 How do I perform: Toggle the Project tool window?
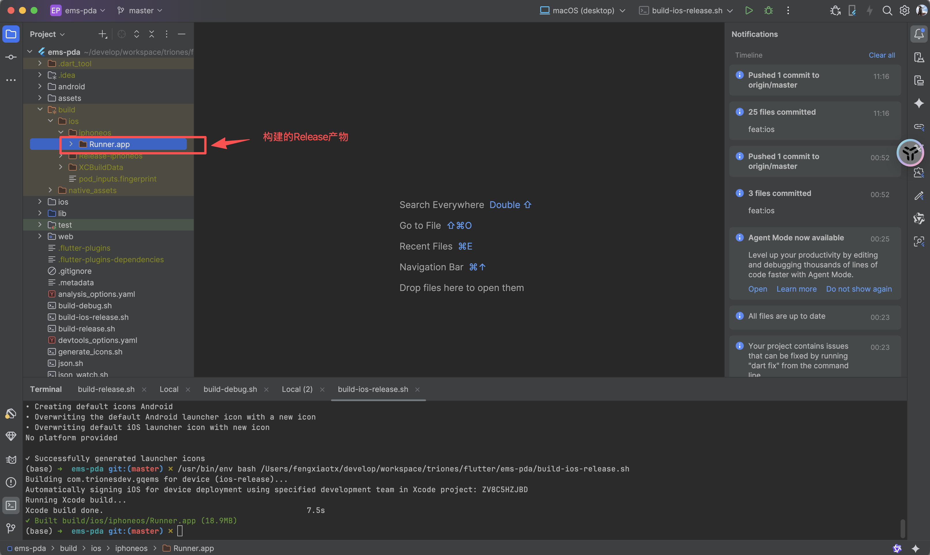(x=11, y=34)
